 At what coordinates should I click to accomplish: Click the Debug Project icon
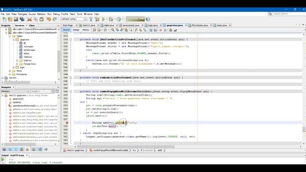point(111,19)
